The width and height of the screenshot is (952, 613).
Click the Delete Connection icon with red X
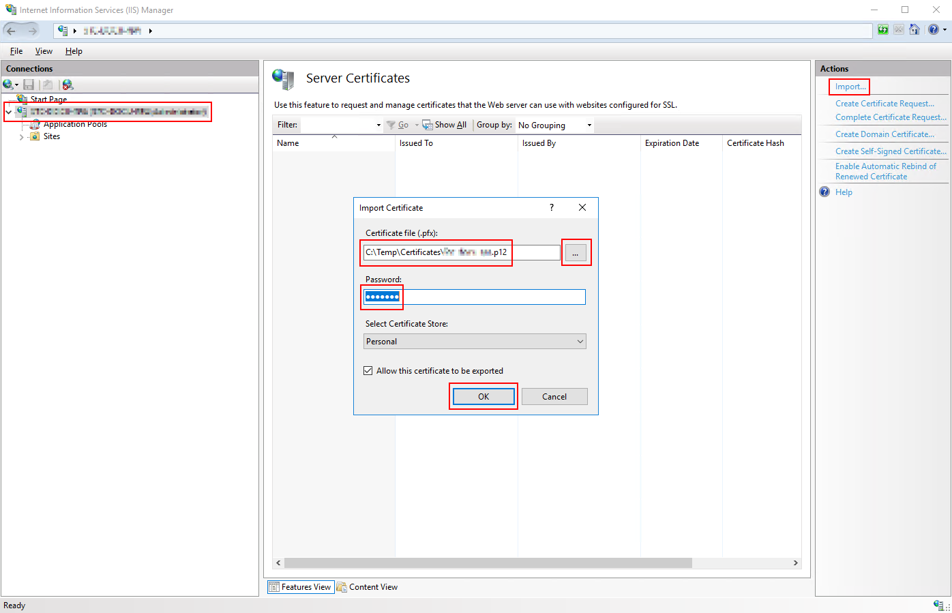tap(66, 84)
